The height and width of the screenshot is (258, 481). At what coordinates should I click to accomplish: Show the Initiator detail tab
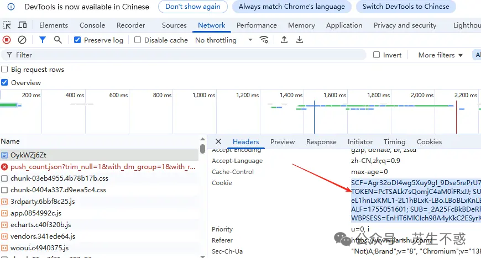(x=360, y=142)
